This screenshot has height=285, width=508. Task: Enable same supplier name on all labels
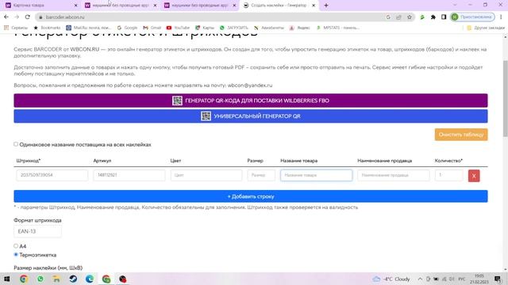point(16,144)
